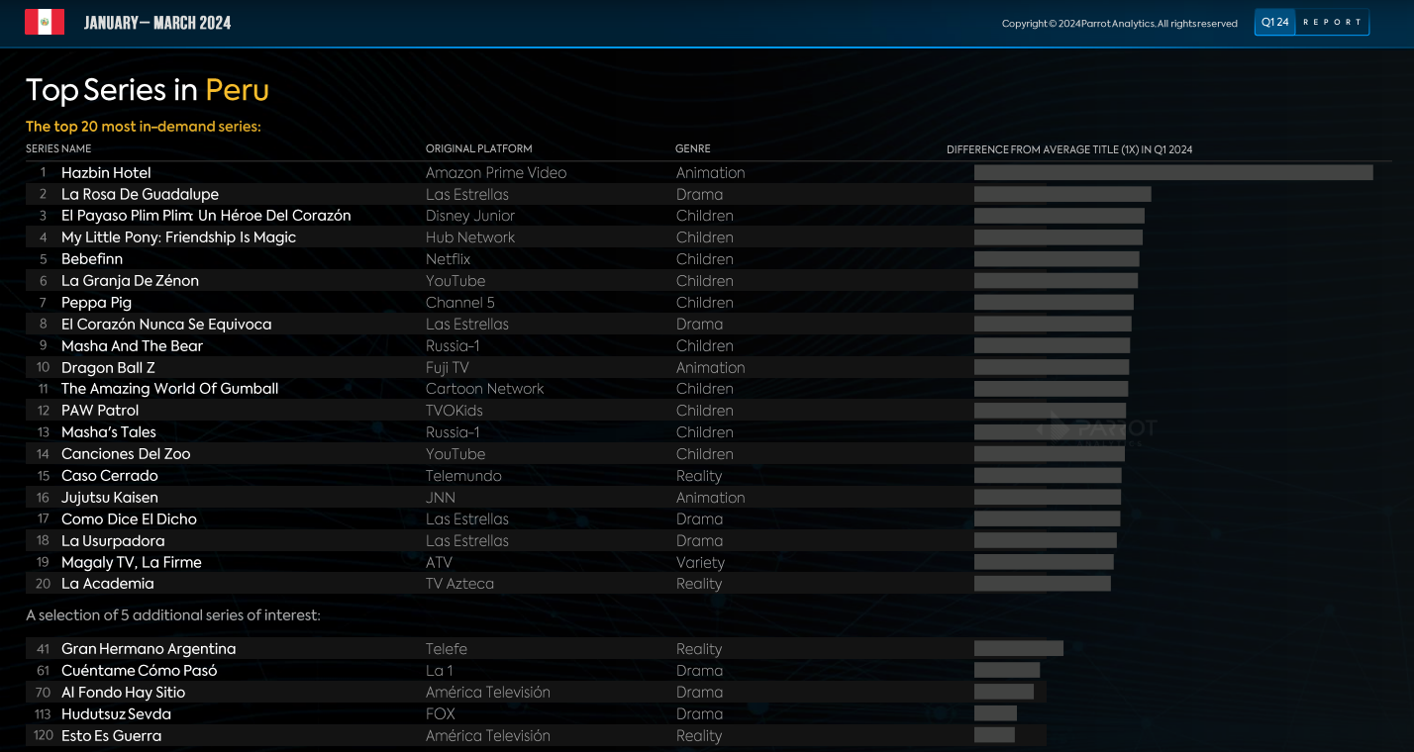Select Masha And The Bear series name
1414x752 pixels.
132,346
